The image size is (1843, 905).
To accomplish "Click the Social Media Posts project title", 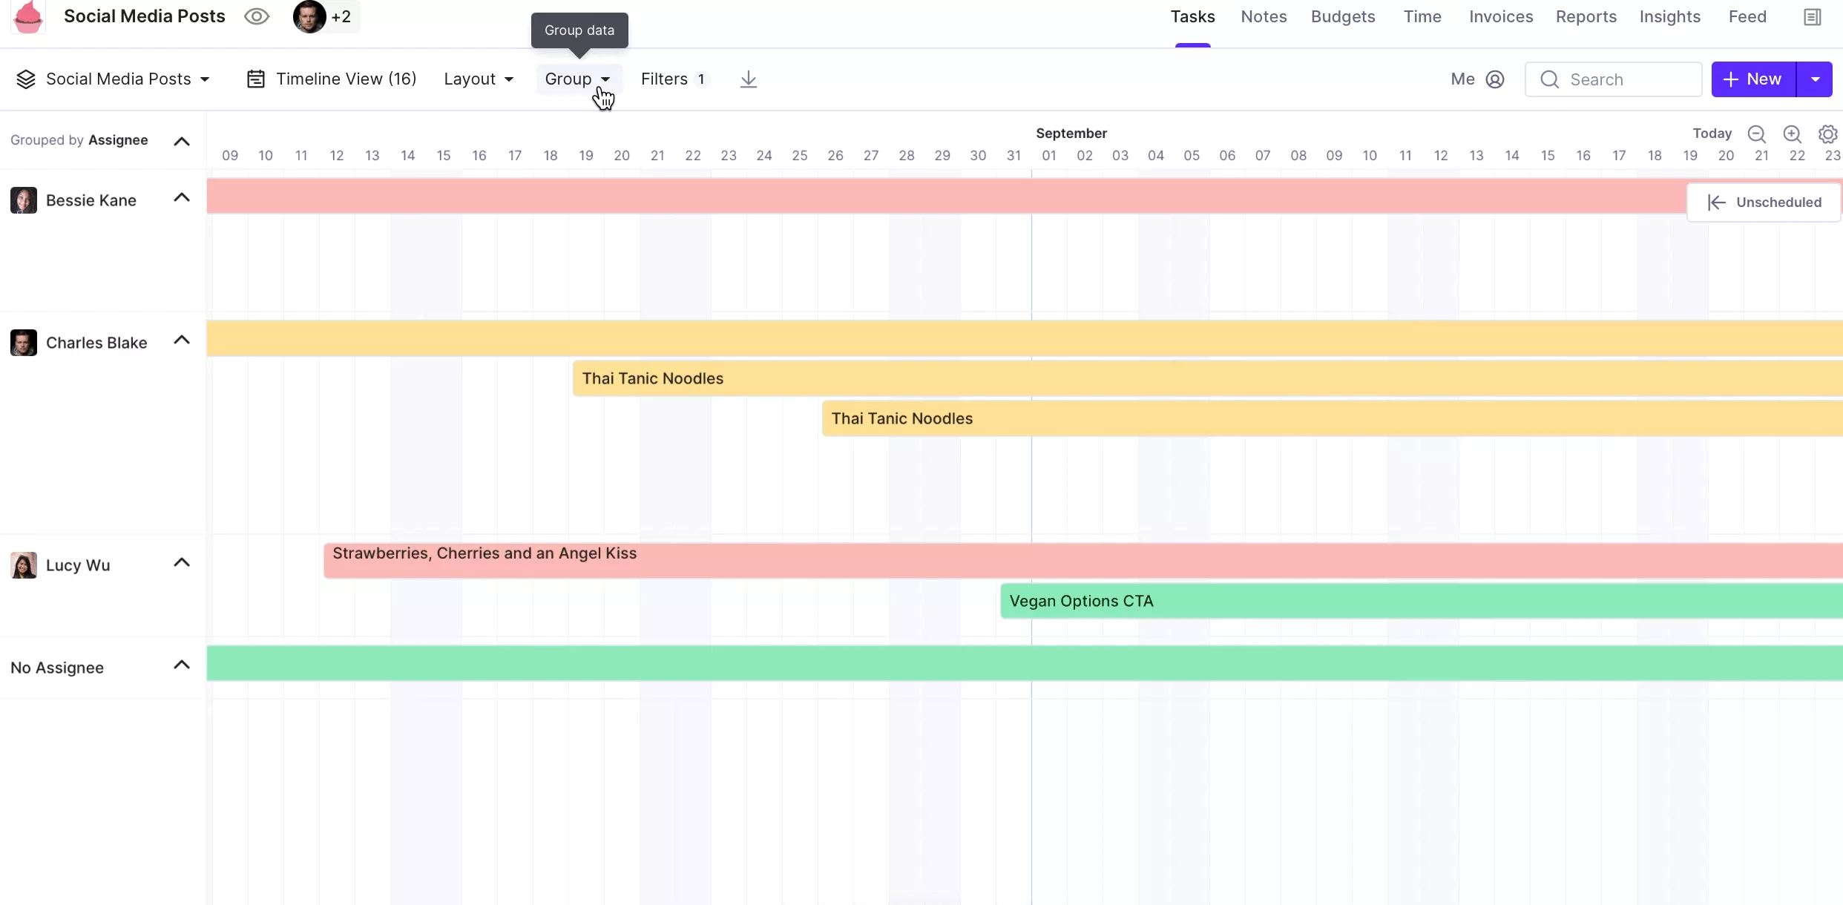I will click(x=145, y=16).
